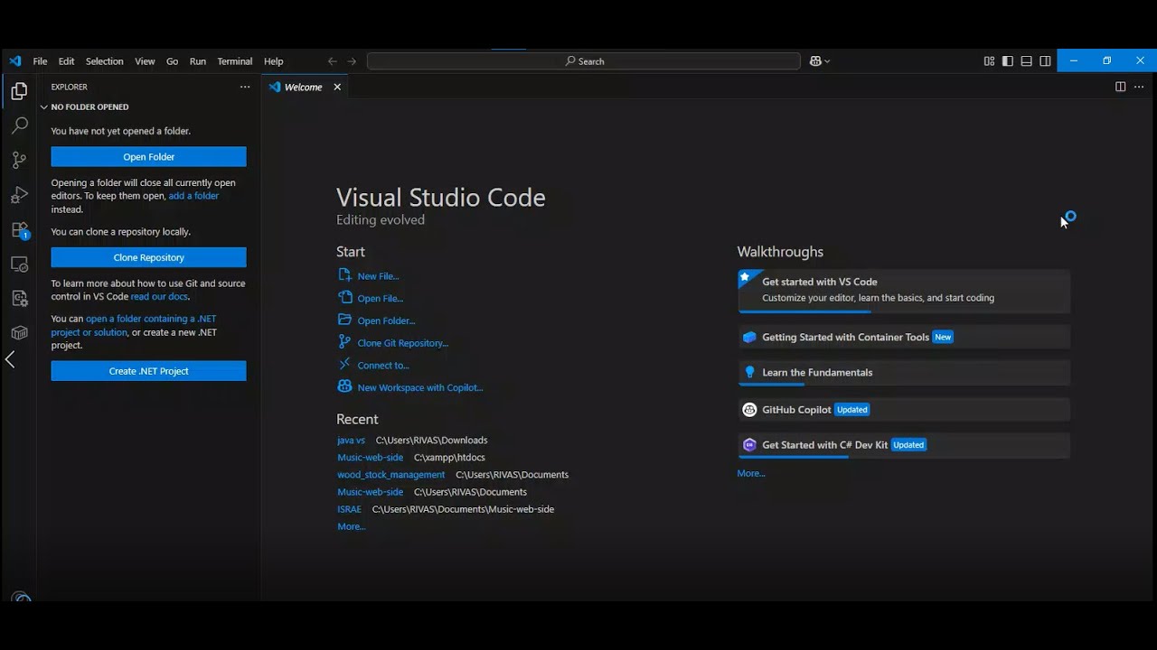Viewport: 1157px width, 650px height.
Task: Click the Search command center box
Action: tap(584, 61)
